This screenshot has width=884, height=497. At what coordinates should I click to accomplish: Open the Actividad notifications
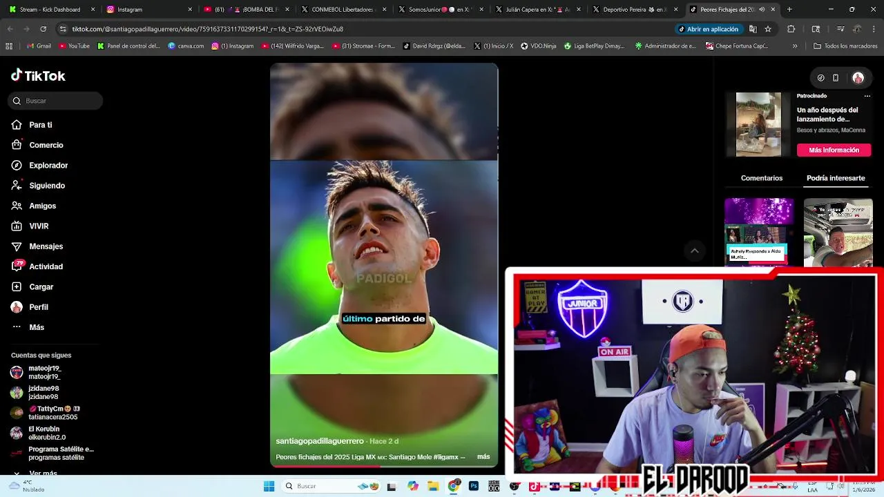[x=37, y=266]
